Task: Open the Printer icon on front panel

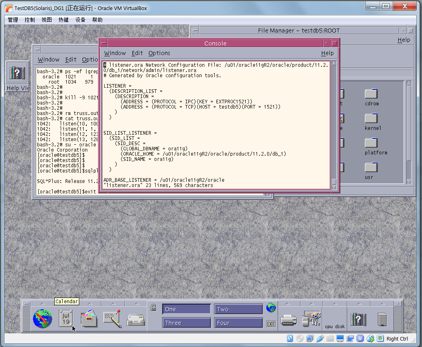Action: (x=288, y=320)
